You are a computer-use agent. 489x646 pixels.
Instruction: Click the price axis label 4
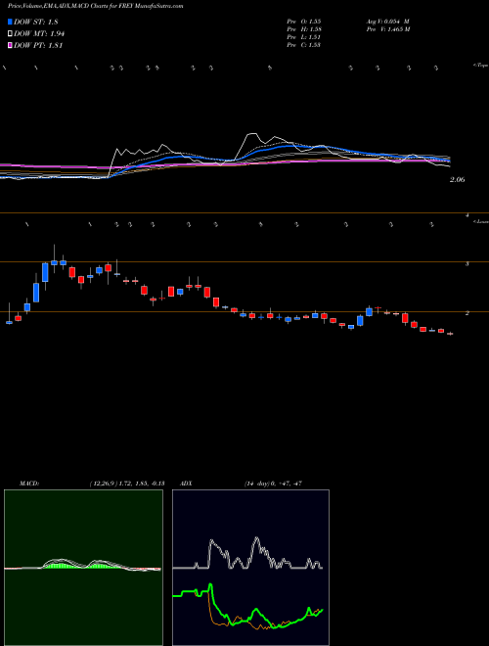[467, 215]
